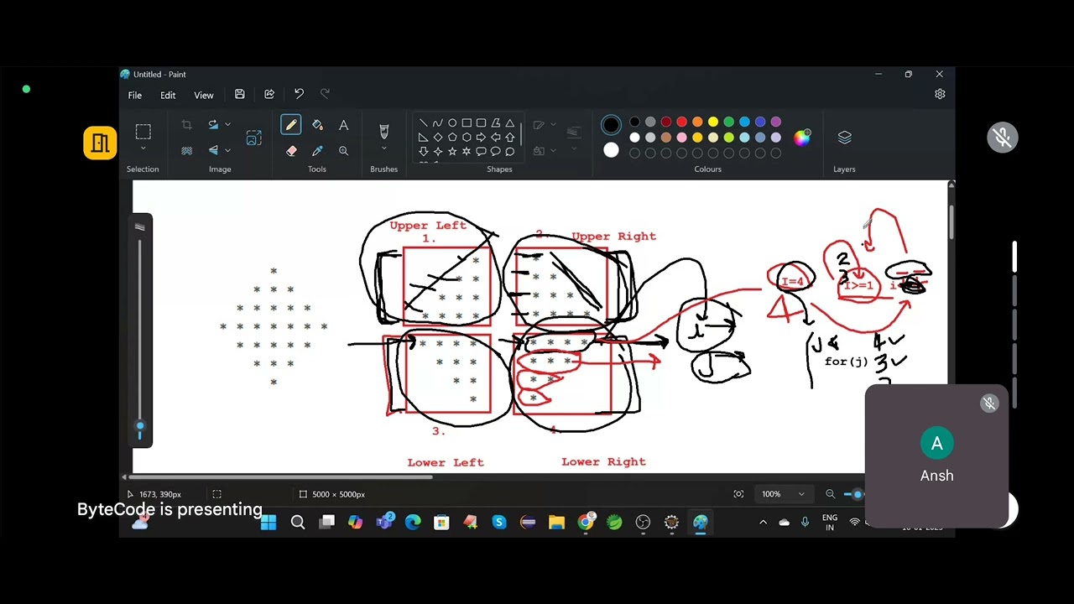Select secondary colour 2 white circle

[x=611, y=151]
